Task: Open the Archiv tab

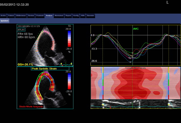Action: coord(3,16)
